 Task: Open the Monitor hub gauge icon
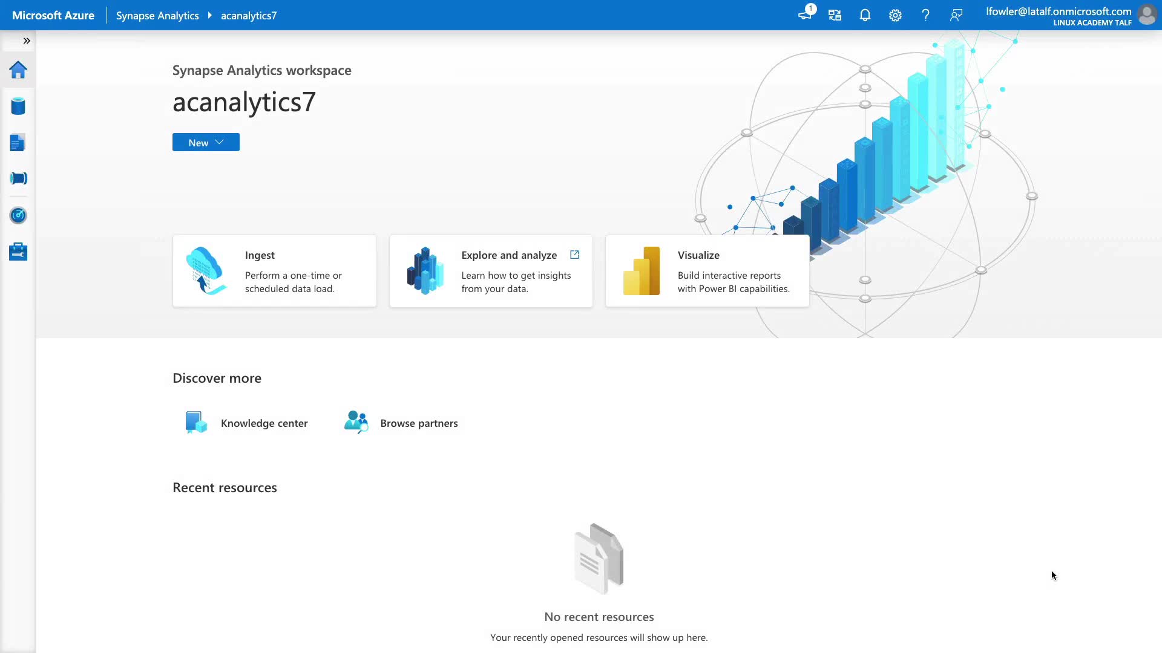pos(18,215)
